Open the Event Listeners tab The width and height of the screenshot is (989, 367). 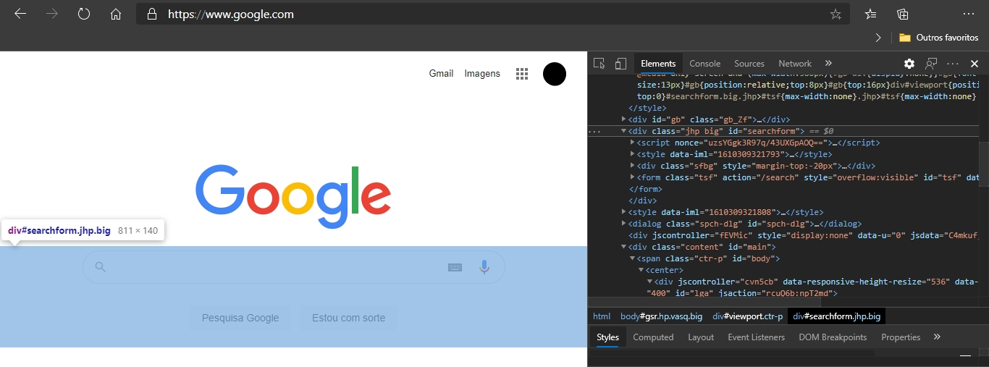click(756, 337)
